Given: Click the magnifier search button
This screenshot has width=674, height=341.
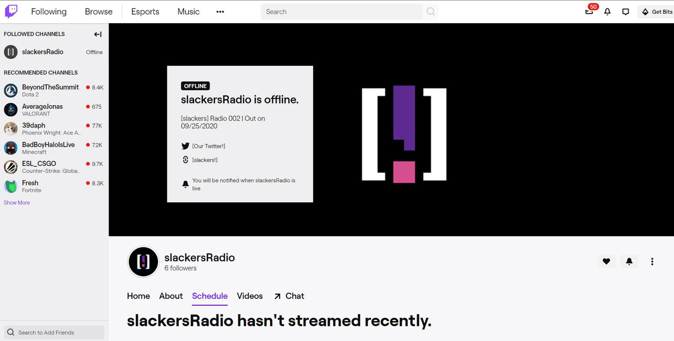Looking at the screenshot, I should click(x=431, y=12).
